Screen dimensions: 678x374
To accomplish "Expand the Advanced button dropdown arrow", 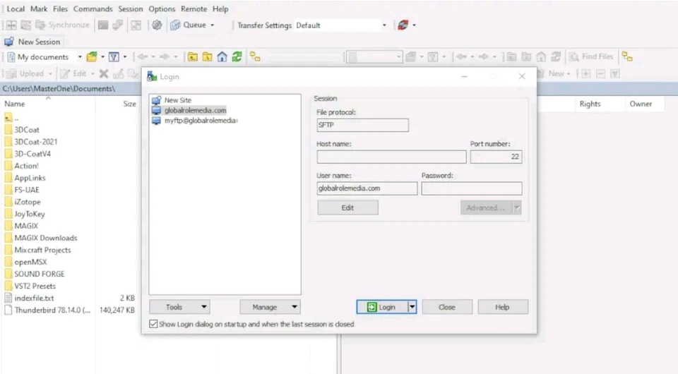I will point(517,207).
